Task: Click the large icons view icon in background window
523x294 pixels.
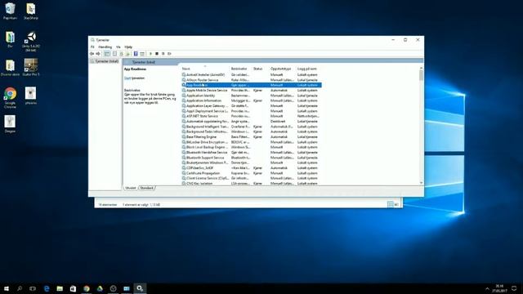Action: point(396,204)
